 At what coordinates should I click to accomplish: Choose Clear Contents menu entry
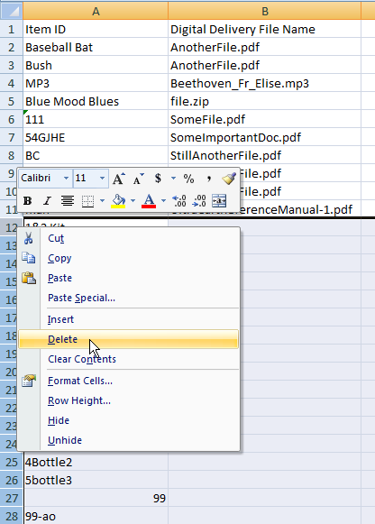129,359
